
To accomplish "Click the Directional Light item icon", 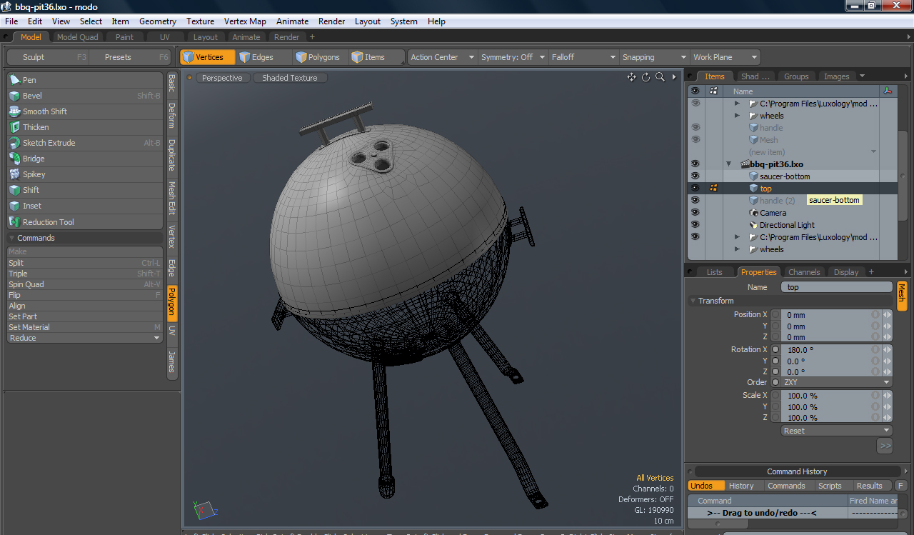I will 753,225.
